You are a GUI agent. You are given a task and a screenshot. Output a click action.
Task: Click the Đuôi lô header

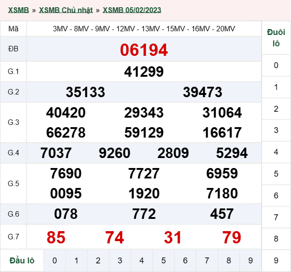276,38
